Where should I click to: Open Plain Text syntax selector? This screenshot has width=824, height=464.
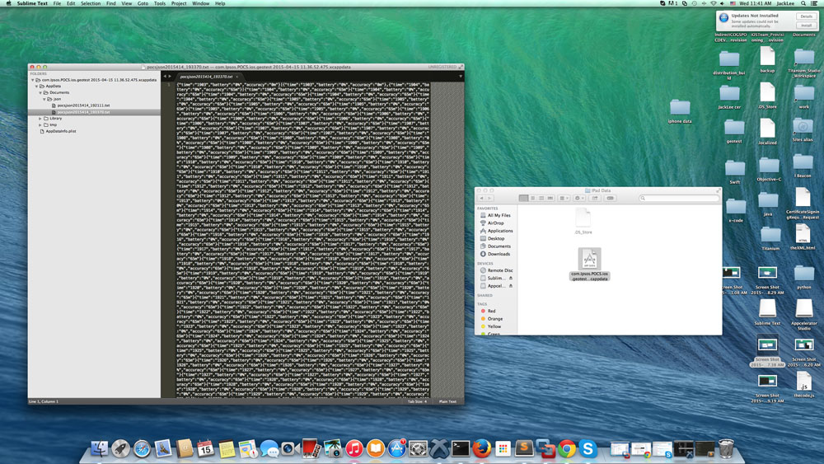(447, 401)
